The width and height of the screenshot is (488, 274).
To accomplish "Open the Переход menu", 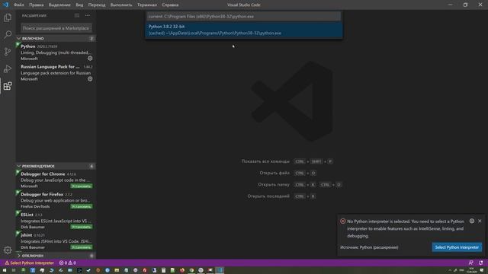I will 97,5.
